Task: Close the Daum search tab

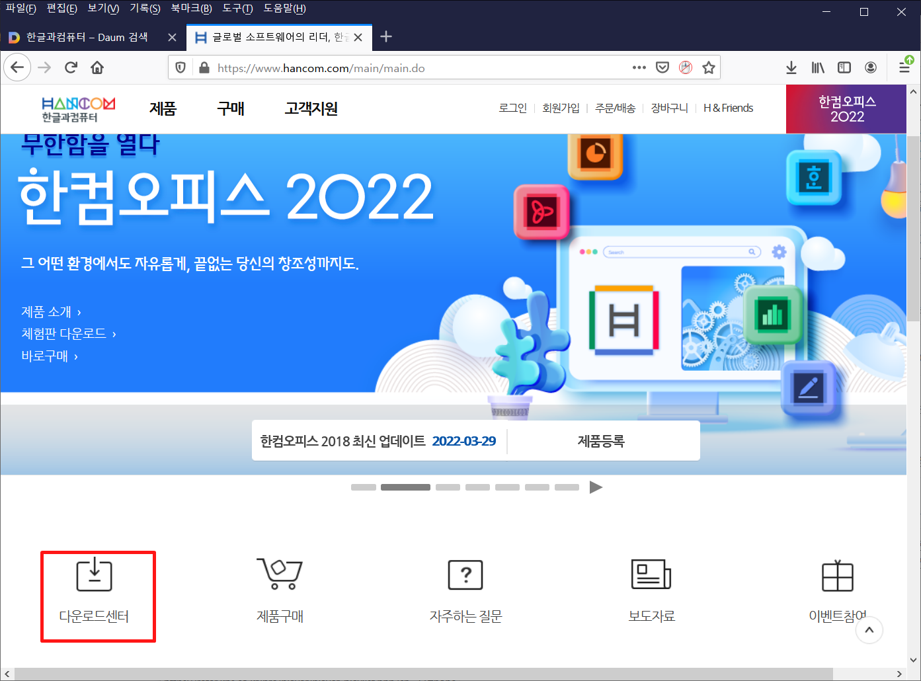Action: point(172,37)
